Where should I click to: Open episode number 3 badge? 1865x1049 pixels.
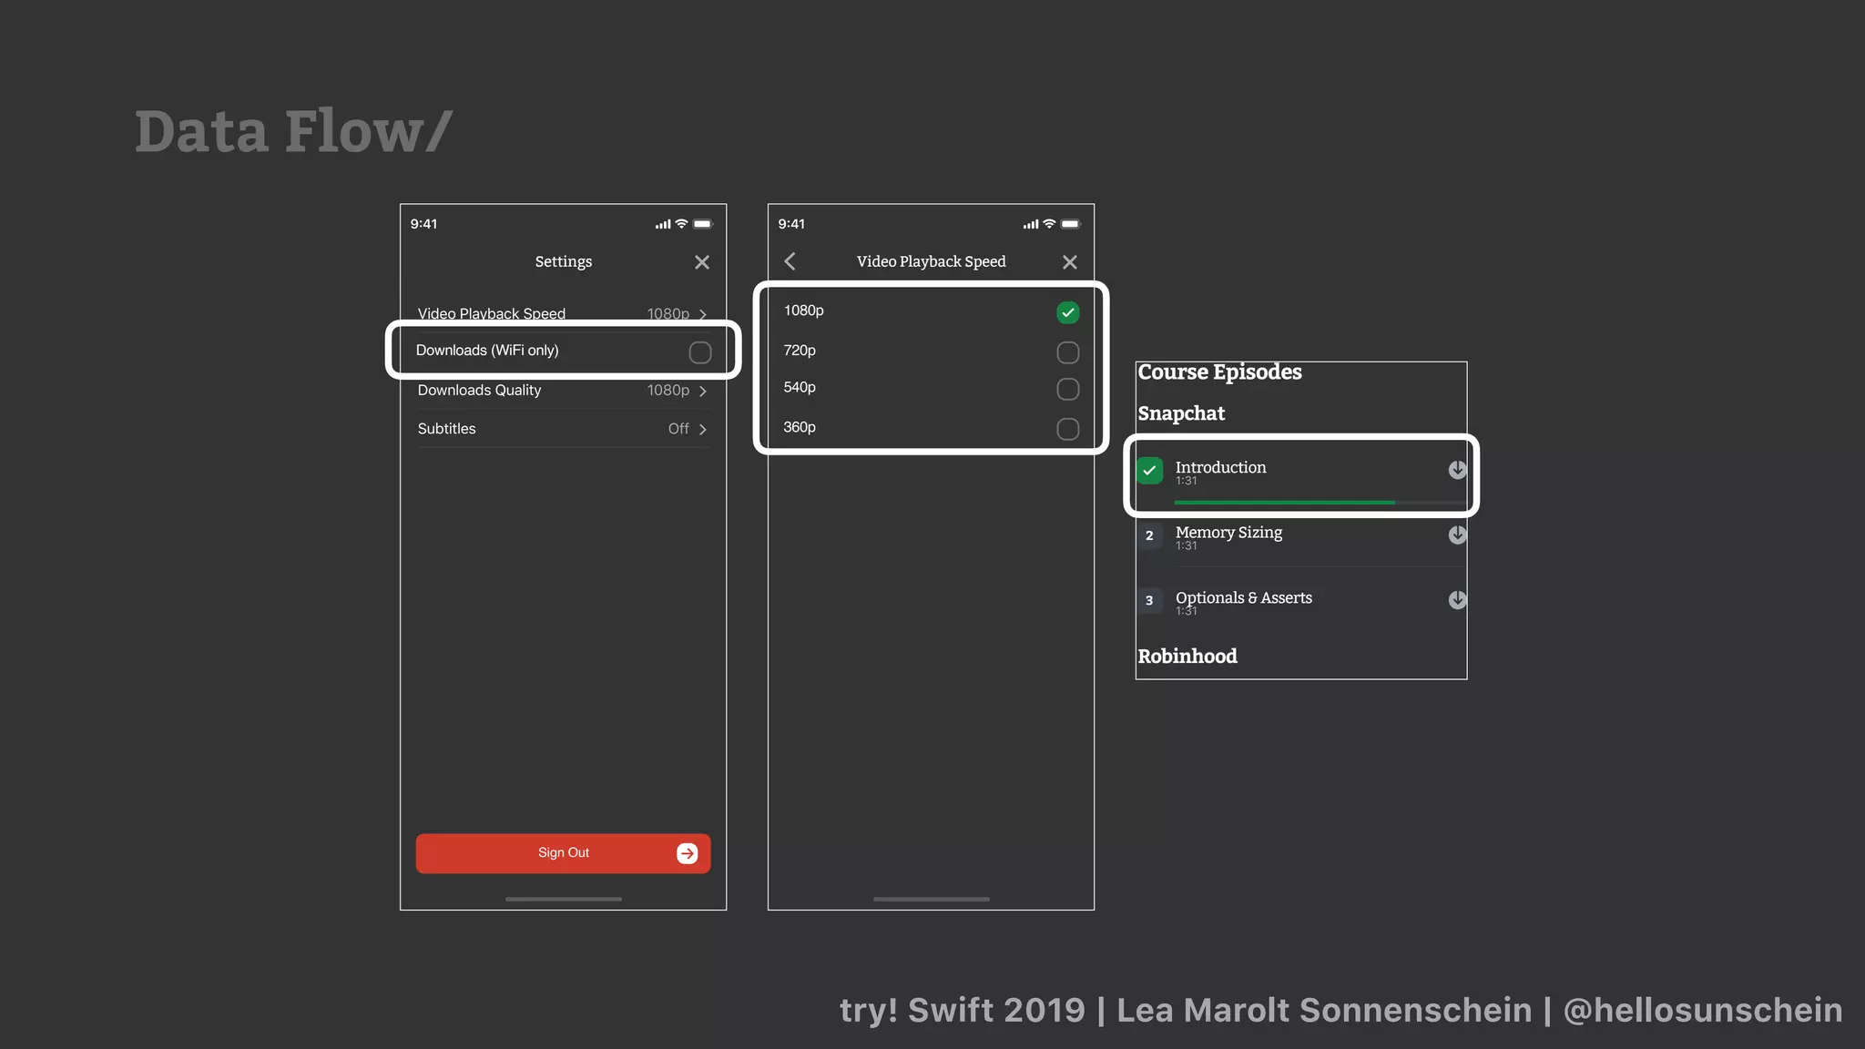tap(1149, 601)
